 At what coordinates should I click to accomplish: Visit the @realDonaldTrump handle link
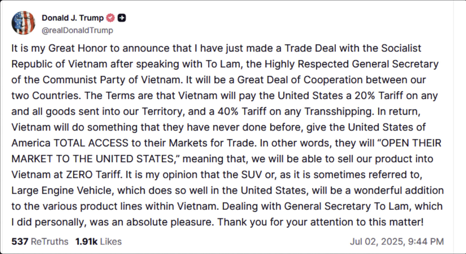(x=77, y=30)
